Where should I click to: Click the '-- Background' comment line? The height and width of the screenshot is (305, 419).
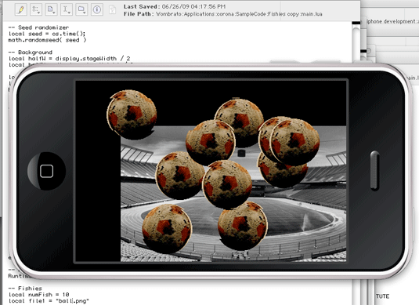(x=31, y=53)
